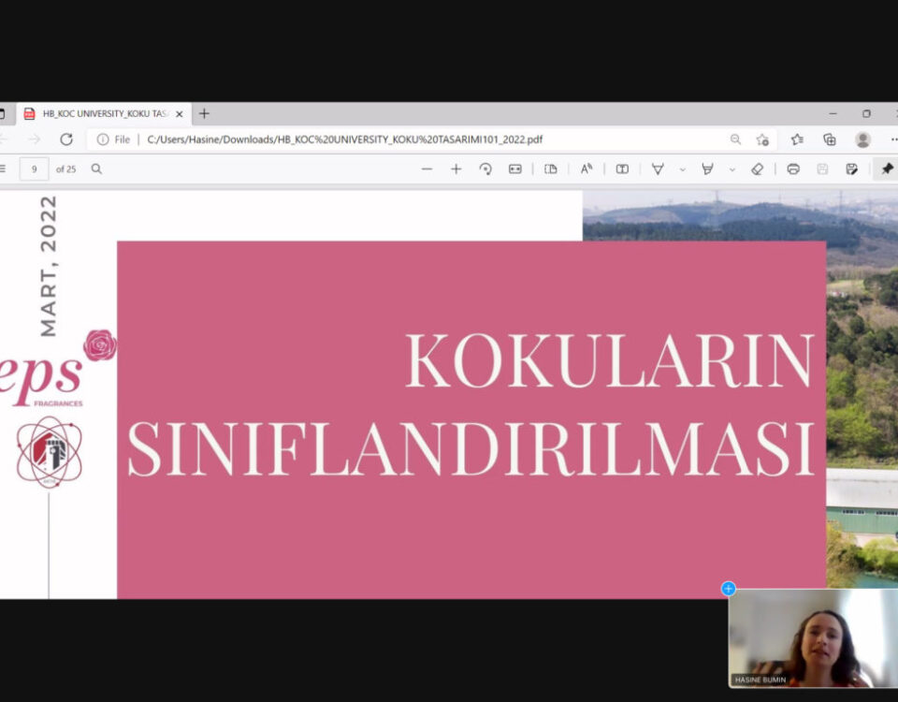Click the PDF zoom out minus icon
The image size is (898, 702).
click(427, 169)
